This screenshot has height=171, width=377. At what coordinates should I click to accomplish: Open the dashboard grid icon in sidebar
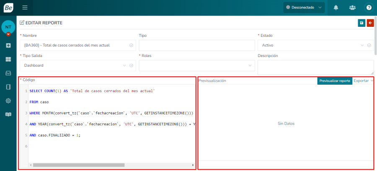coord(8,60)
